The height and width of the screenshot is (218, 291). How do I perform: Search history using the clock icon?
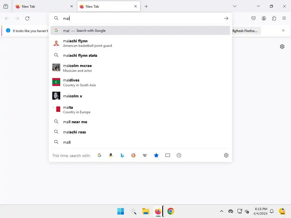(x=179, y=155)
